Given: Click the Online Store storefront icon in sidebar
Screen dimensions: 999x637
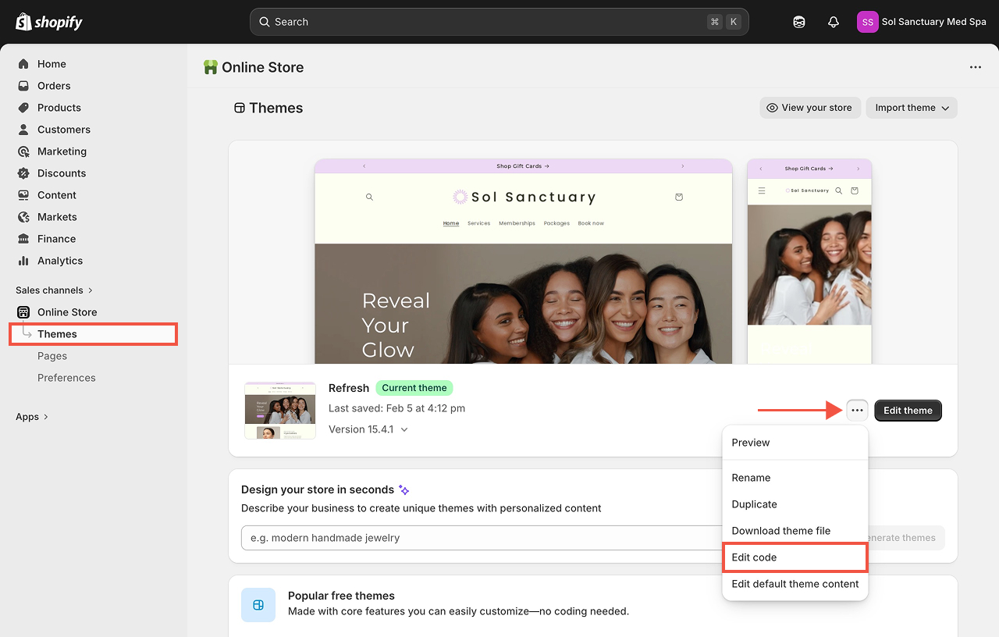Looking at the screenshot, I should [23, 312].
